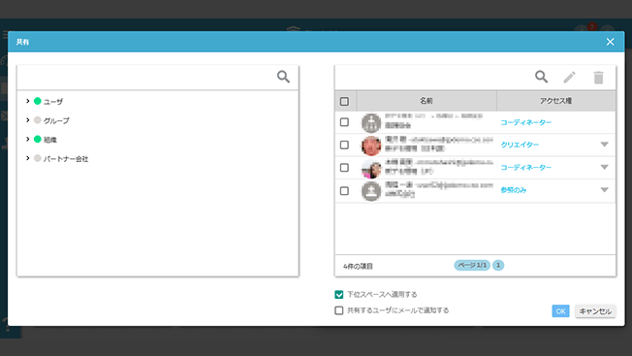Image resolution: width=632 pixels, height=356 pixels.
Task: Click the page 1 pagination button
Action: [x=498, y=265]
